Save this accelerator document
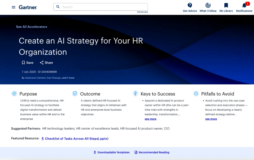Screen dimensions: 254x160 tap(27, 62)
